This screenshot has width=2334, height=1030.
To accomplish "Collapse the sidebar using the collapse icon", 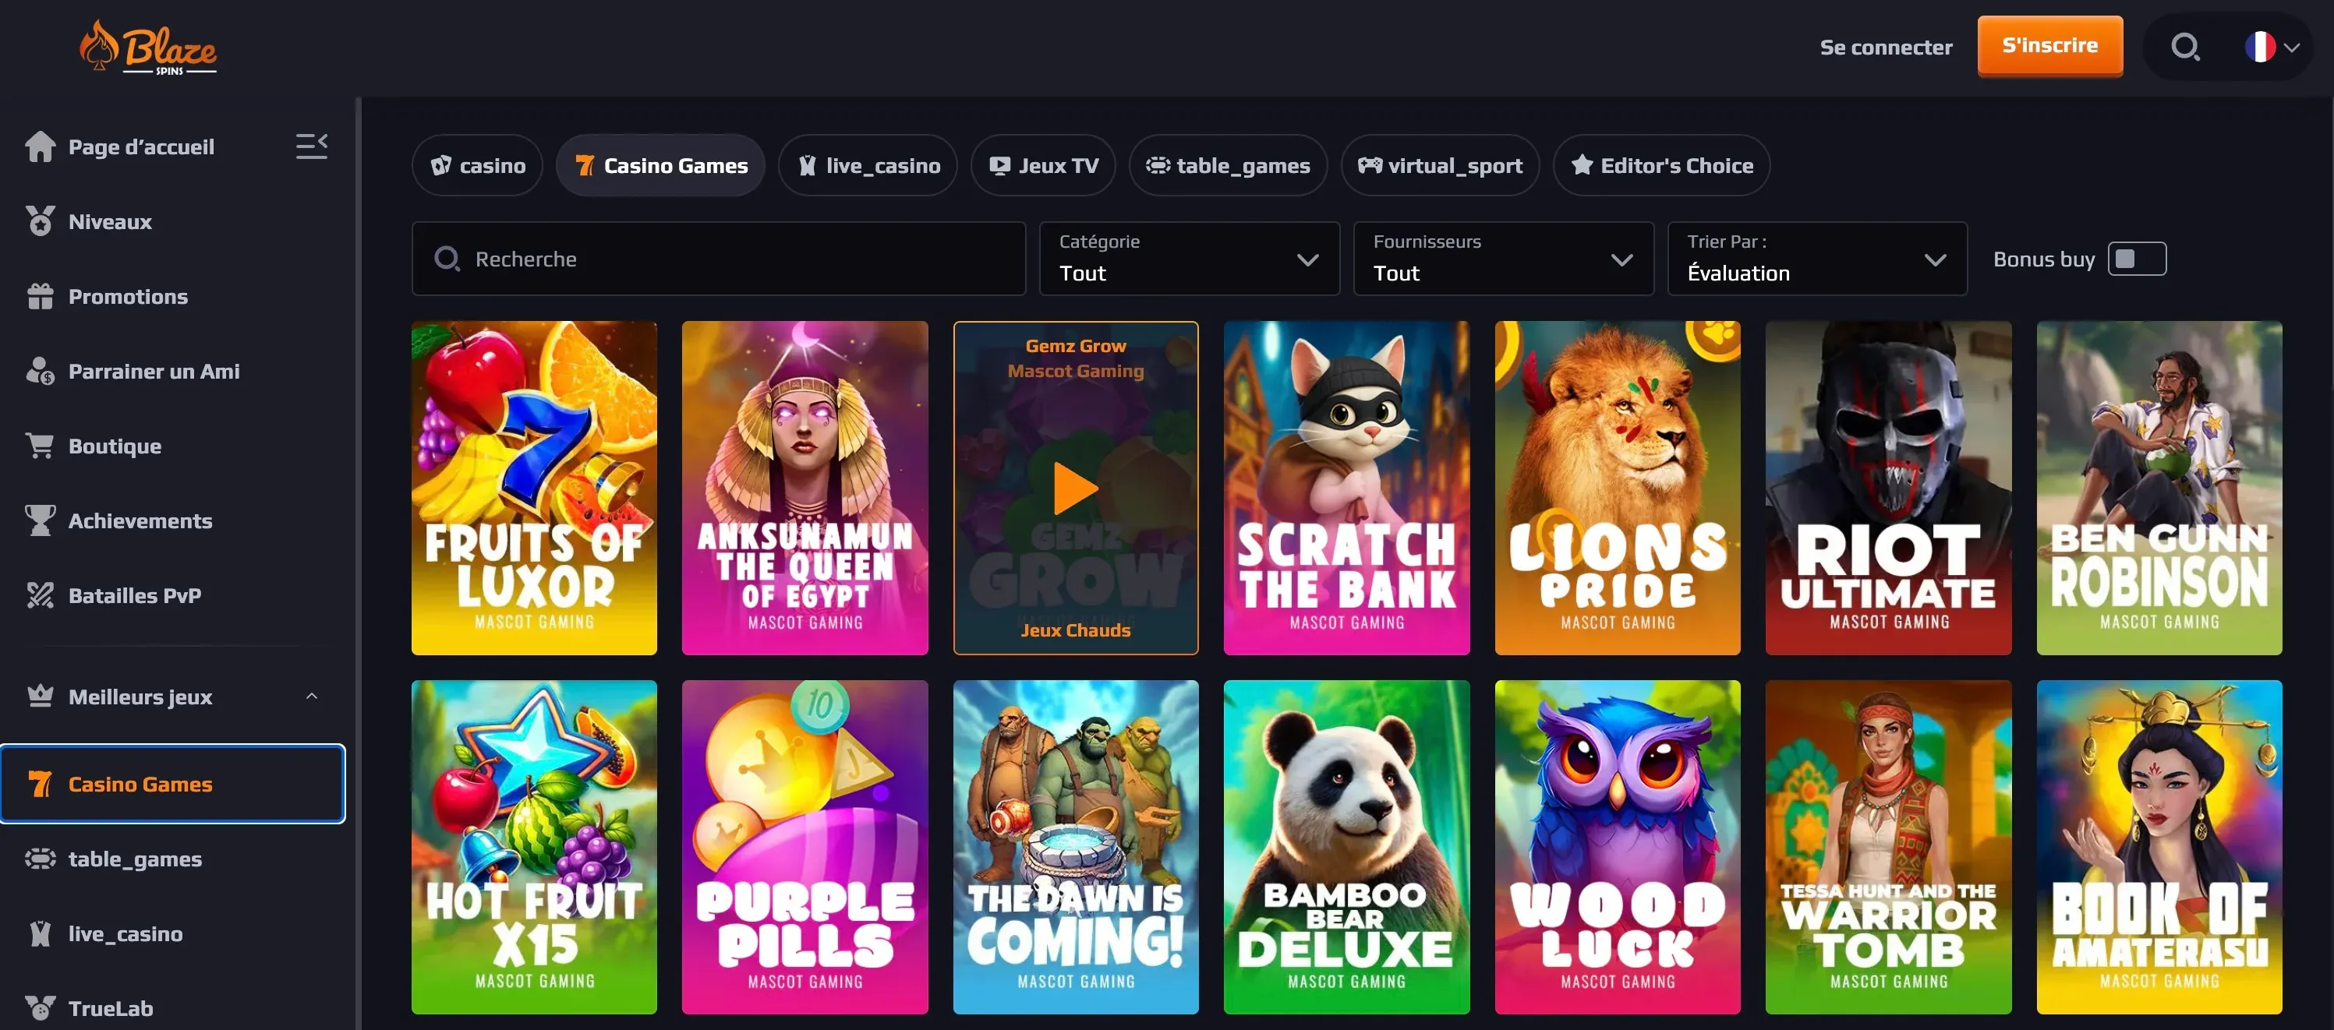I will pos(312,146).
